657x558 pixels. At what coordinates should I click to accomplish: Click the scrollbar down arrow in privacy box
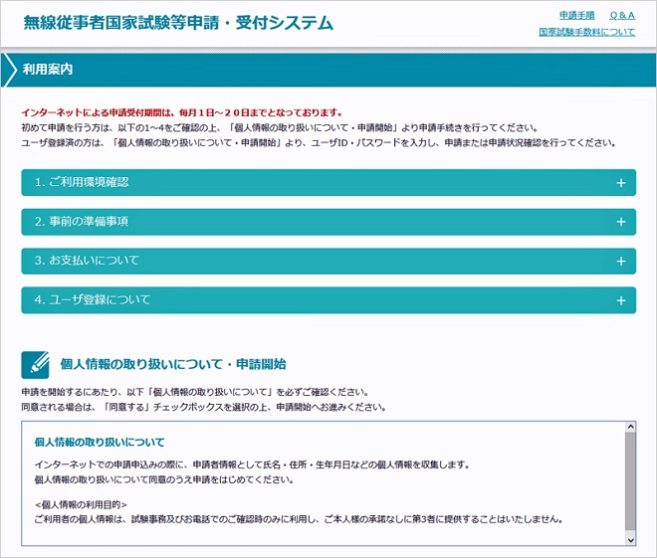[x=629, y=538]
